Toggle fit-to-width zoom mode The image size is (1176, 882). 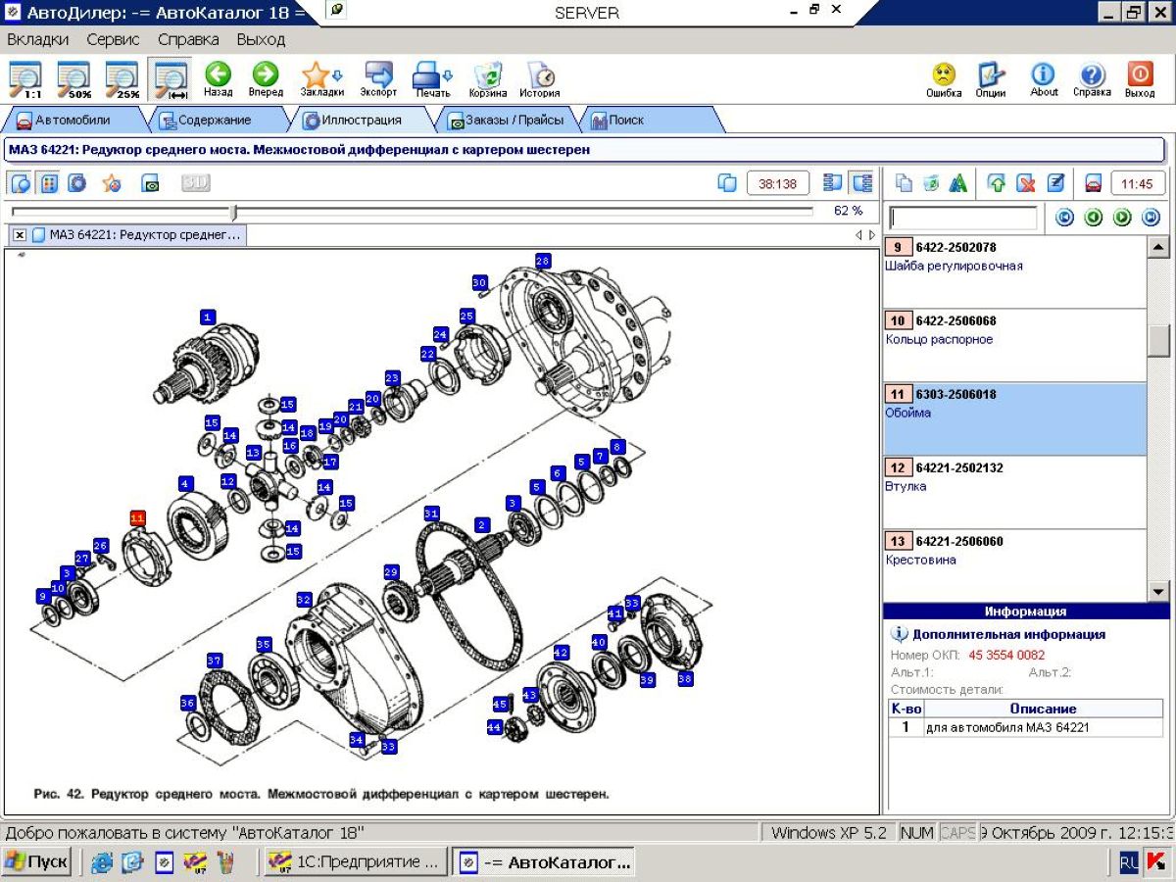point(171,79)
